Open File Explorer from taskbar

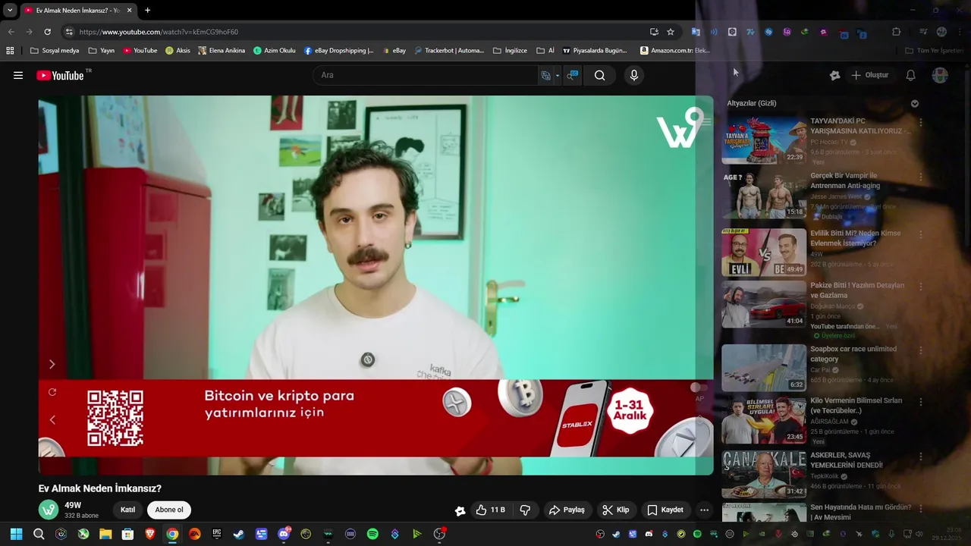tap(105, 534)
